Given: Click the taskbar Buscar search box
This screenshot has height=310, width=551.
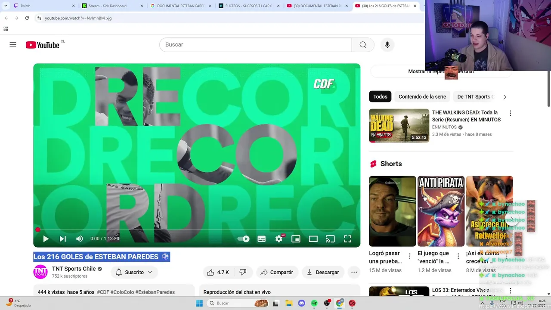Looking at the screenshot, I should (238, 303).
